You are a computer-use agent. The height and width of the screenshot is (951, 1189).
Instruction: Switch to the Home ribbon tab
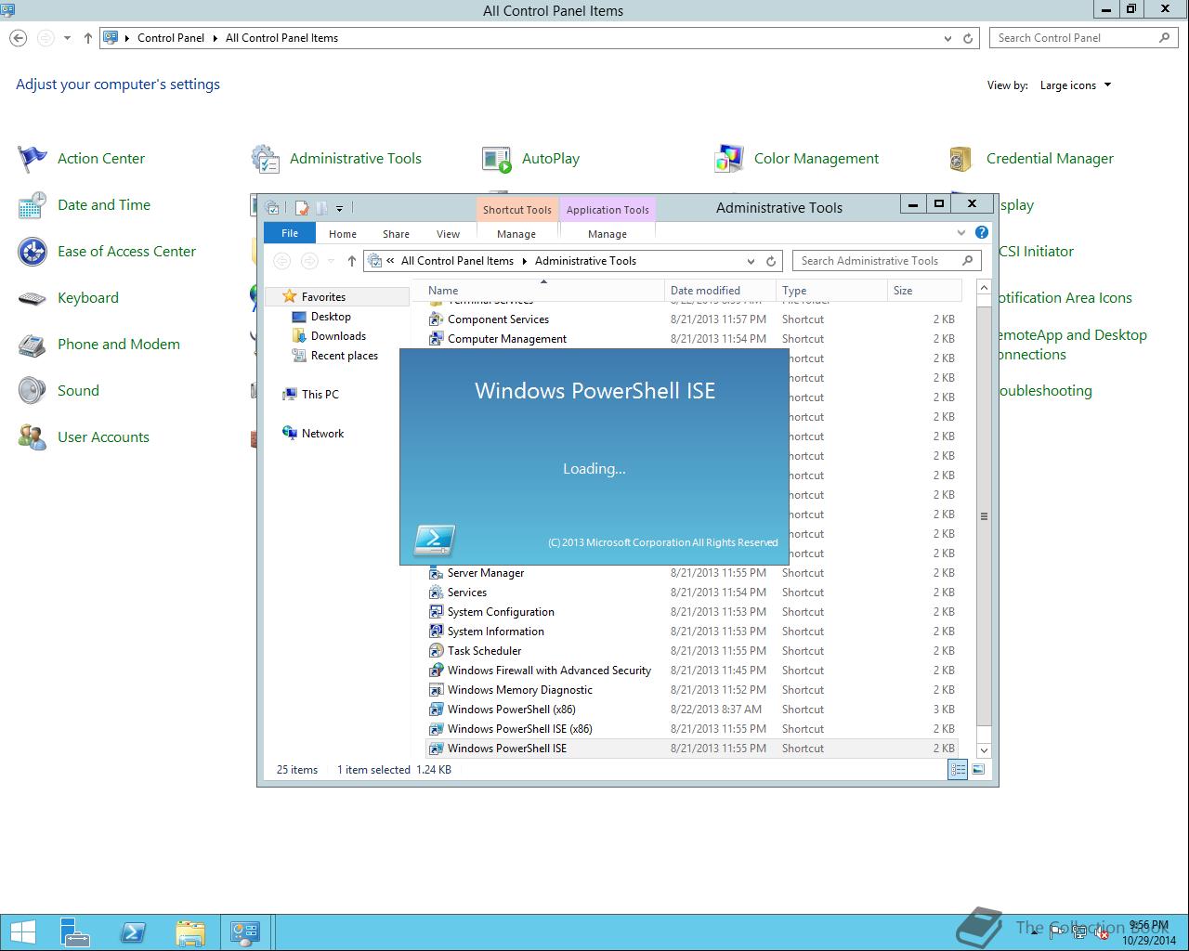coord(343,234)
